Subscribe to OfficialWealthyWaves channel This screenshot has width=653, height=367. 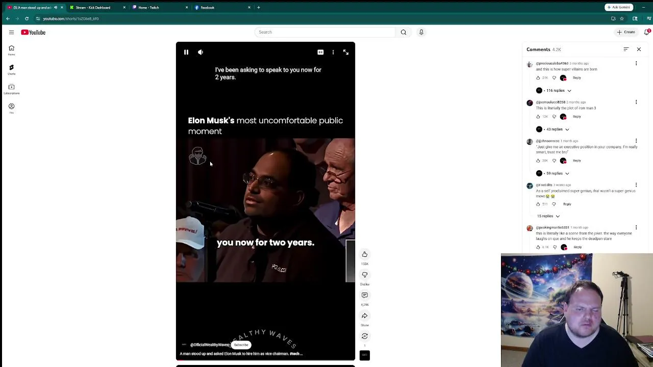[x=241, y=345]
